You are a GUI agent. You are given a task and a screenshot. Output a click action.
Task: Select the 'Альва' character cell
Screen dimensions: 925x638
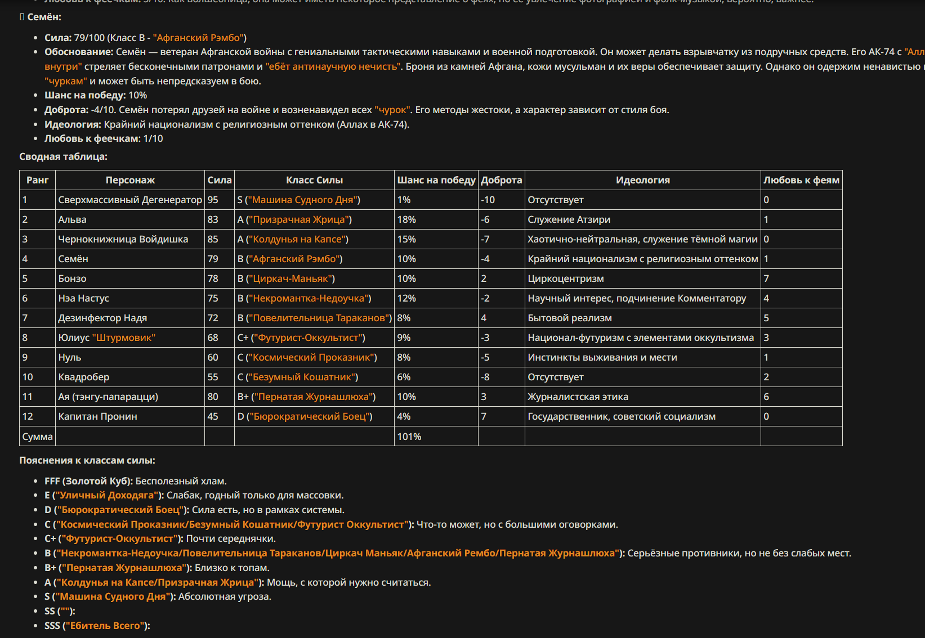pyautogui.click(x=130, y=219)
